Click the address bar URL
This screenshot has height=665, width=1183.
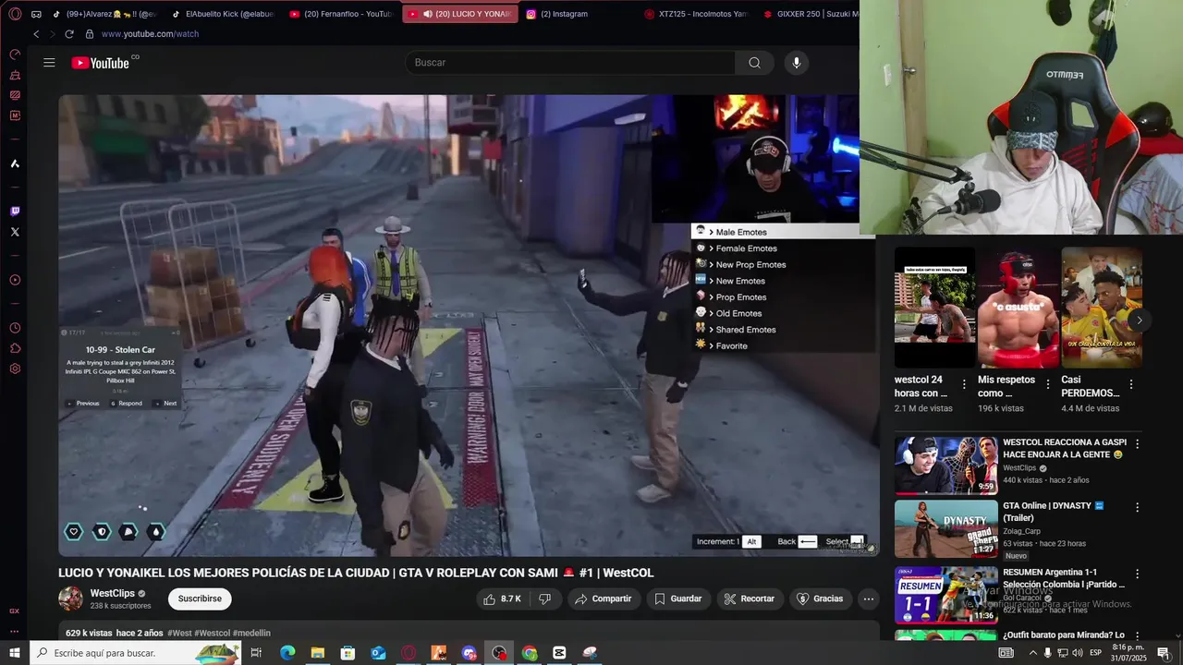[x=150, y=34]
